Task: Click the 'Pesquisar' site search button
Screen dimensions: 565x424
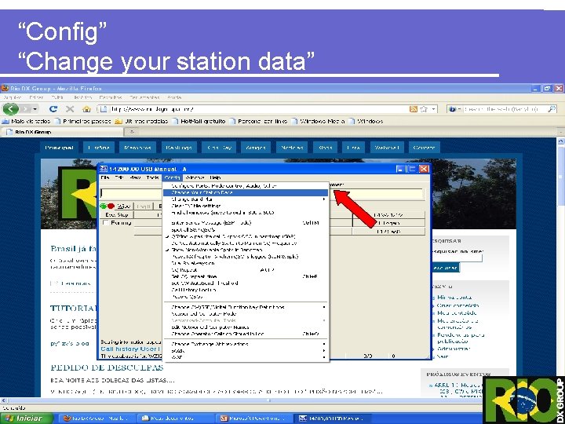Action: click(x=446, y=268)
